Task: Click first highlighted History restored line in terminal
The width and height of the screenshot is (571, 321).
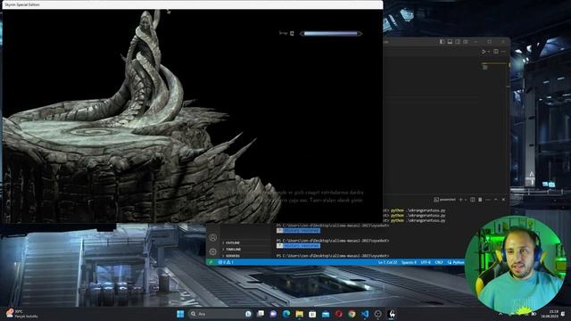Action: 298,231
